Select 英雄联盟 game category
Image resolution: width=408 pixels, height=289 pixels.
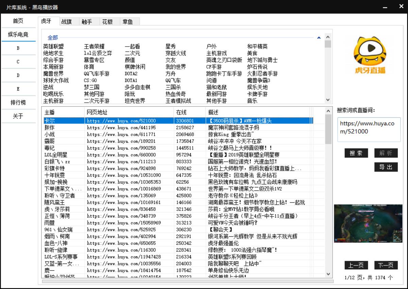53,47
